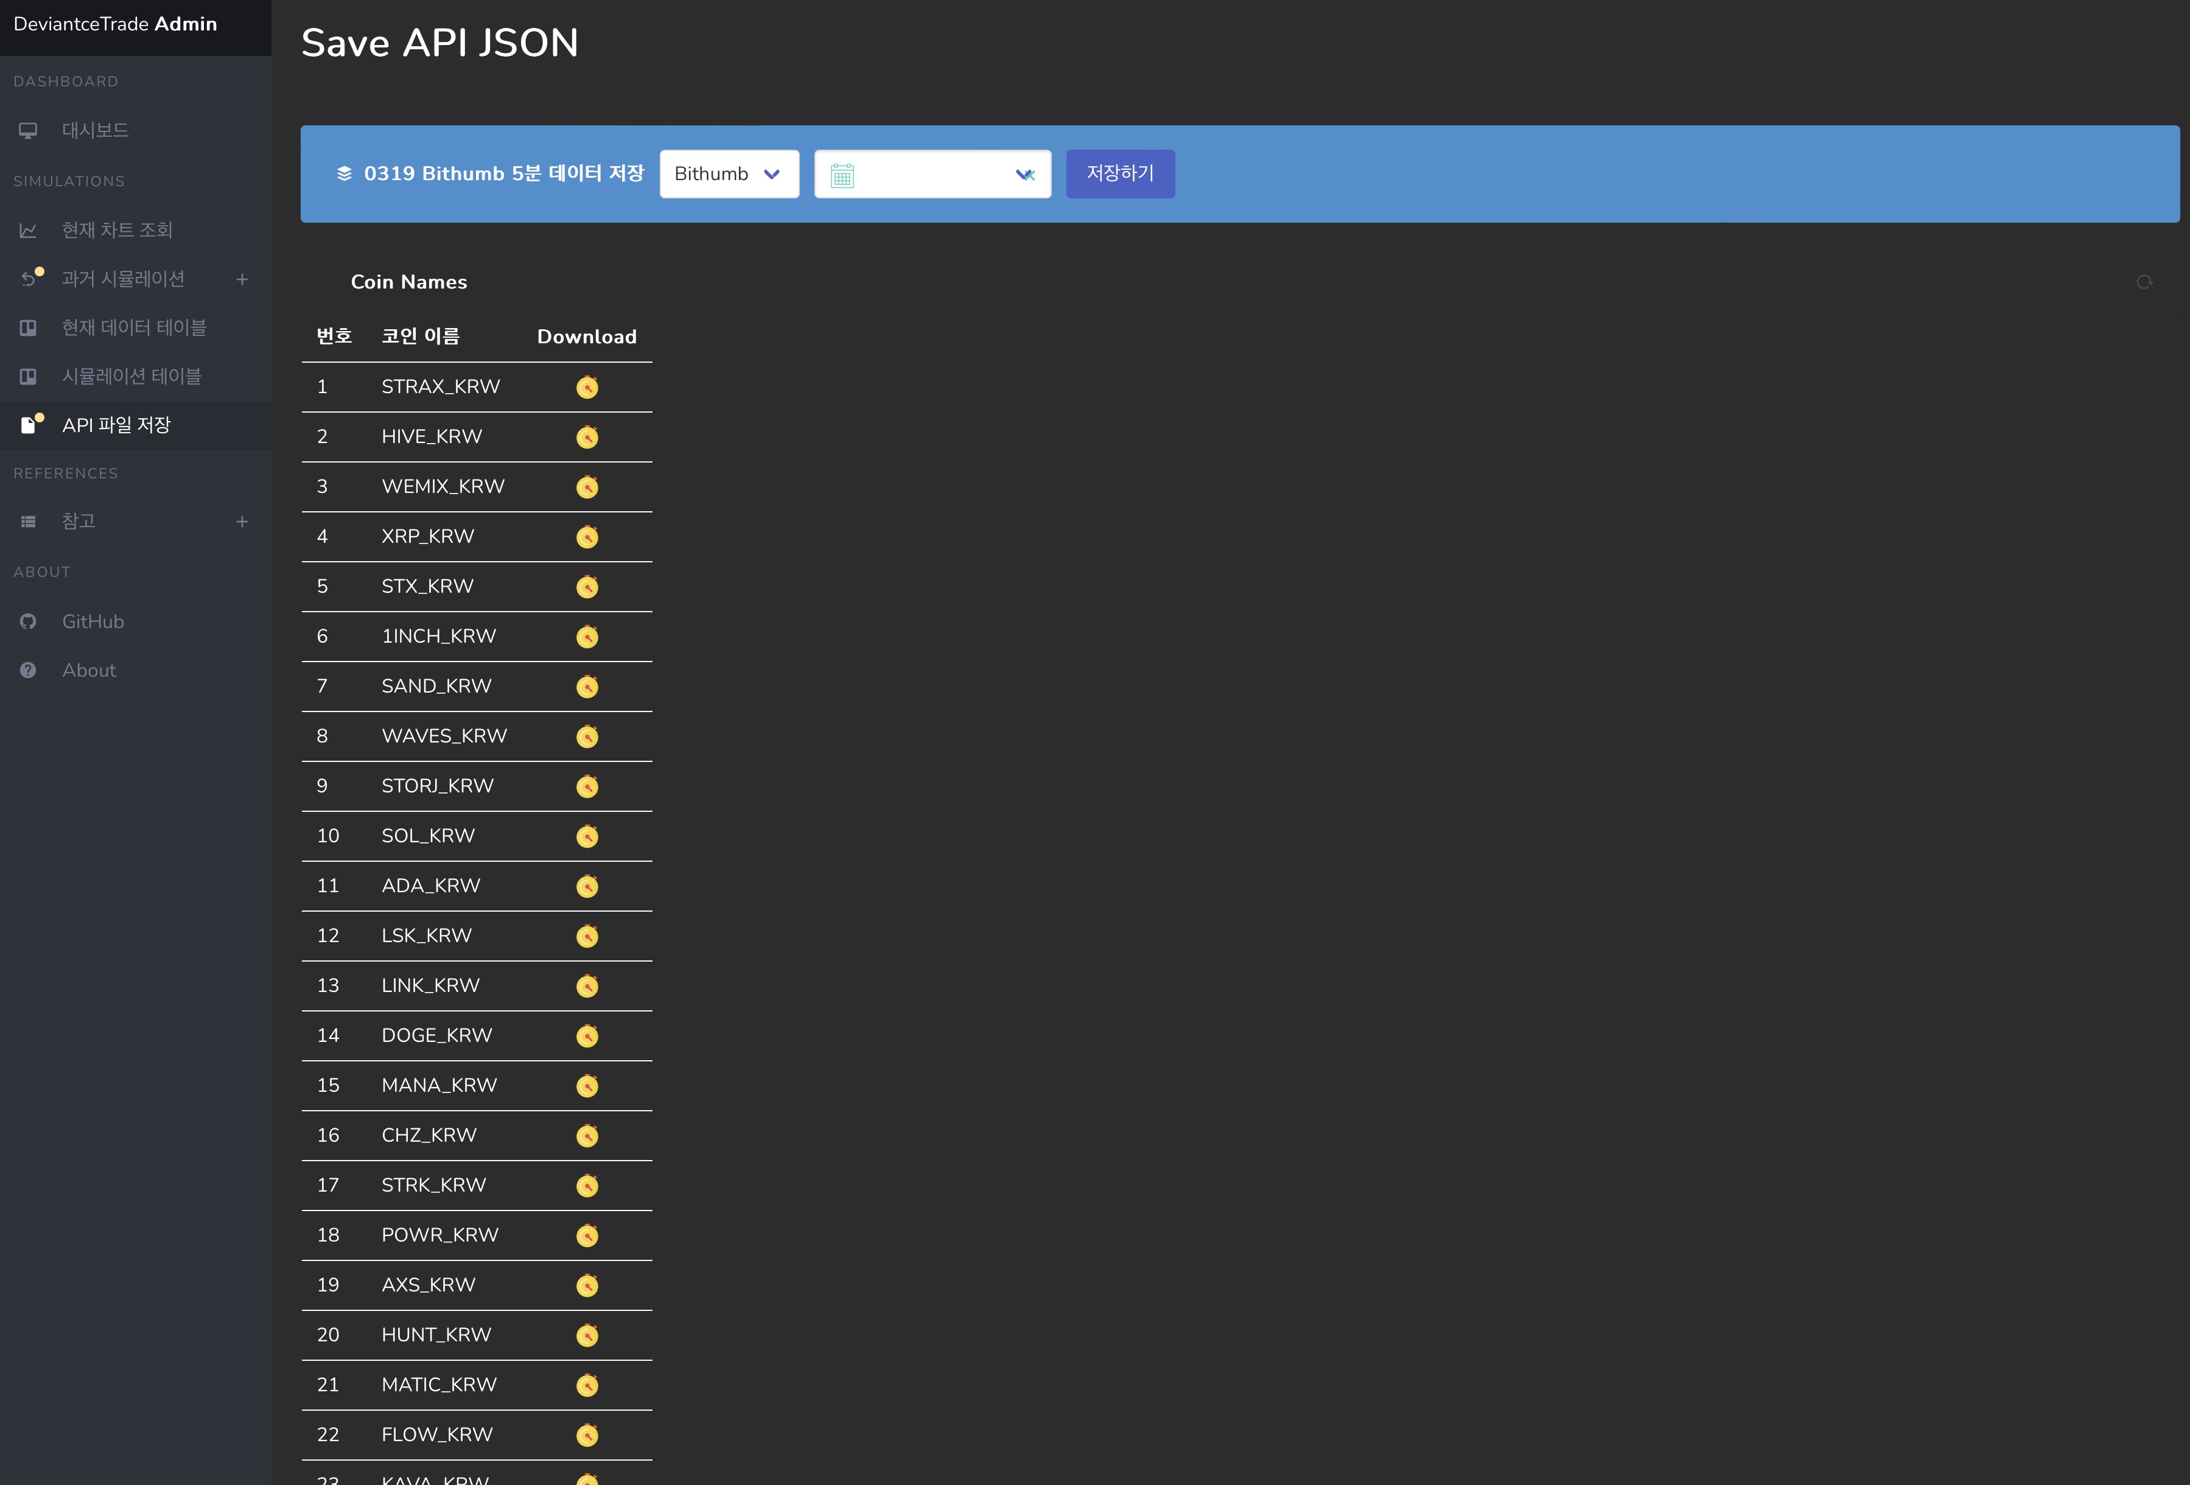The image size is (2190, 1485).
Task: Click DeviantceTrade Admin brand title
Action: [x=115, y=24]
